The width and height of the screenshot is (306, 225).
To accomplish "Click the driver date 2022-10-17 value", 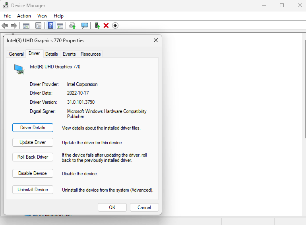I will [78, 93].
